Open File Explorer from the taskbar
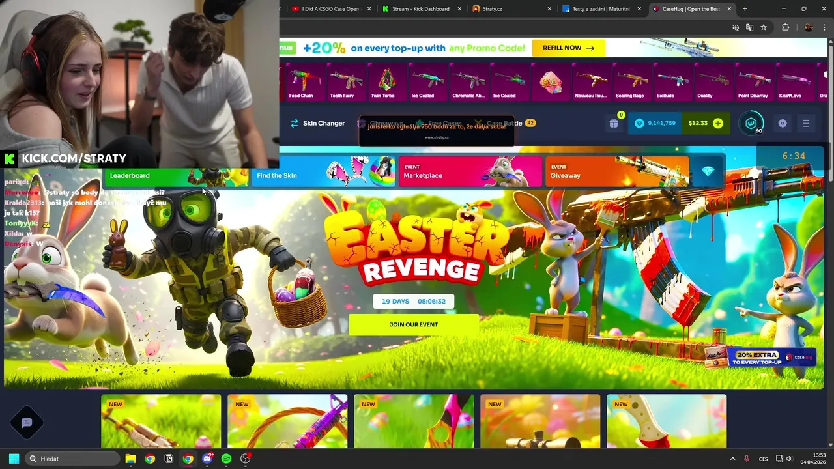Screen dimensions: 834x469 point(130,459)
